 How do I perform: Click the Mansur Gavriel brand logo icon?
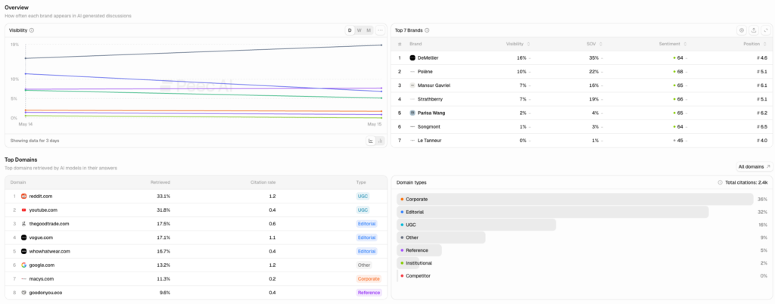click(x=412, y=85)
